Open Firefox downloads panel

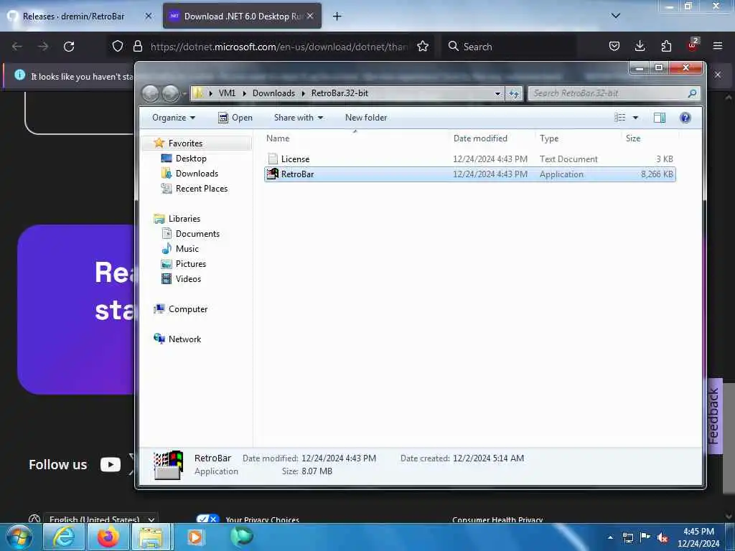[x=640, y=46]
